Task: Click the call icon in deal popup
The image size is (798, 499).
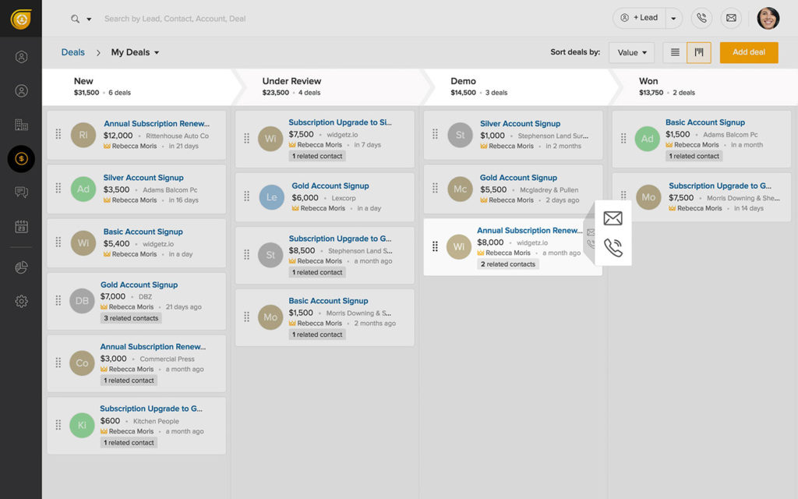Action: 613,248
